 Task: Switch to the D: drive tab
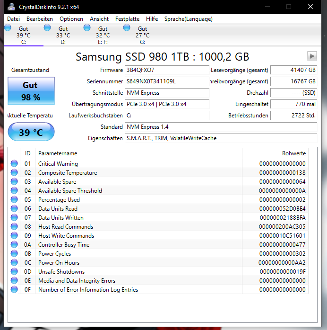(x=63, y=35)
